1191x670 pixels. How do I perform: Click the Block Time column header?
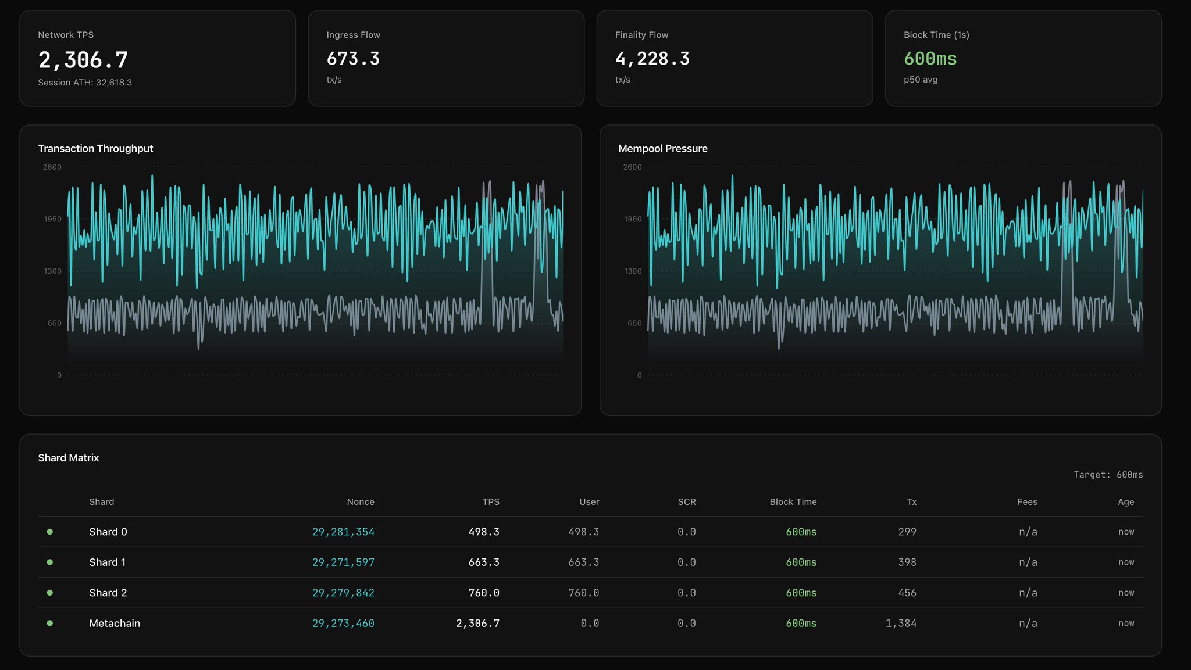coord(793,502)
